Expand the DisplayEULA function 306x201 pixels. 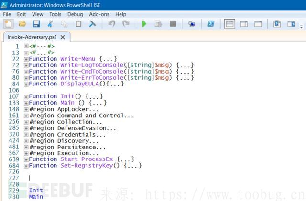[x=26, y=84]
